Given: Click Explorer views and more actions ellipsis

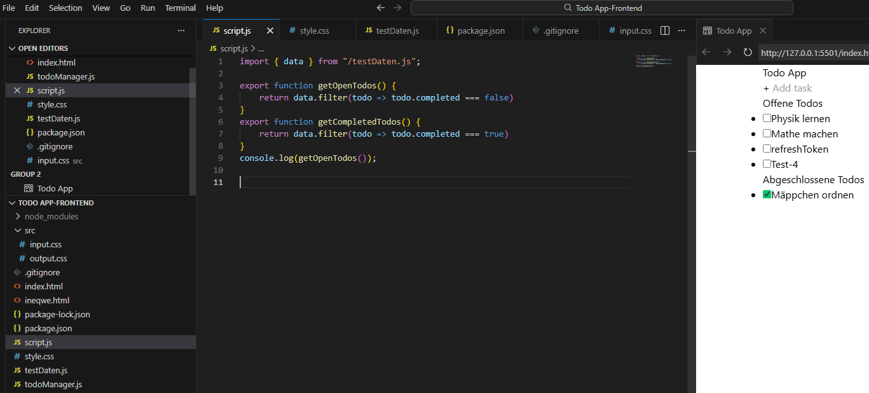Looking at the screenshot, I should click(181, 31).
